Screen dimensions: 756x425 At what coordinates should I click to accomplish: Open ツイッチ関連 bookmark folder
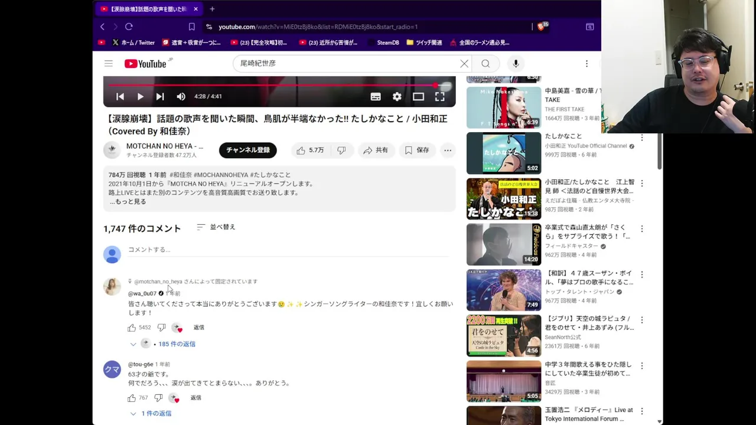pos(424,42)
